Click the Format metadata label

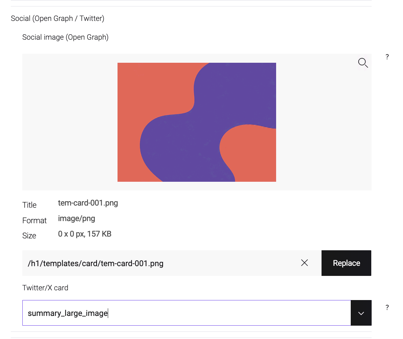coord(35,220)
